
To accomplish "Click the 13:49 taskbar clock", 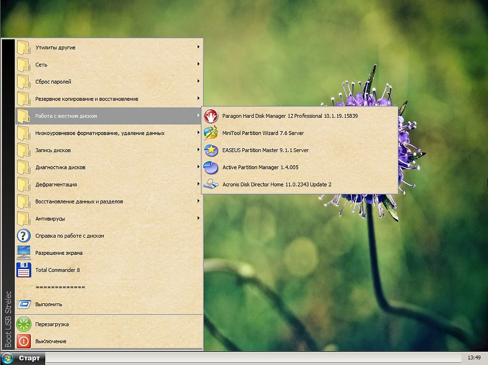I will pyautogui.click(x=474, y=358).
